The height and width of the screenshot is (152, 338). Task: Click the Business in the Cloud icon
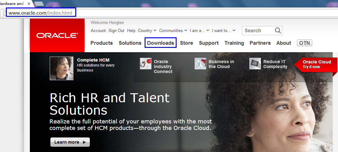[x=200, y=64]
